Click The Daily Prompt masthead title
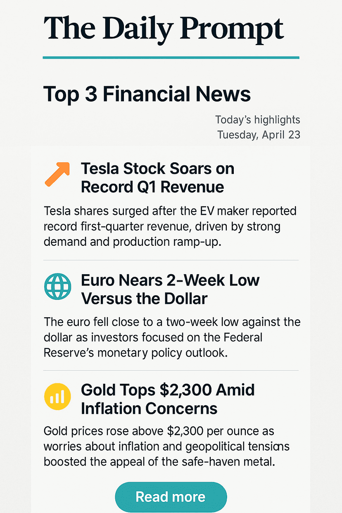Viewport: 342px width, 513px height. tap(164, 29)
